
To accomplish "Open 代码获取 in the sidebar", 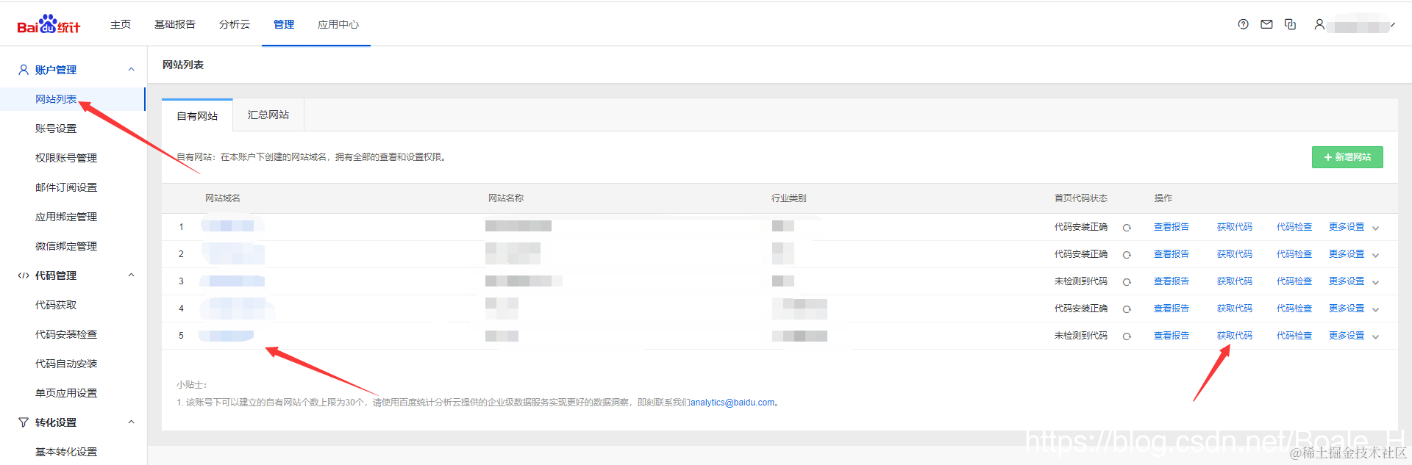I will 56,305.
